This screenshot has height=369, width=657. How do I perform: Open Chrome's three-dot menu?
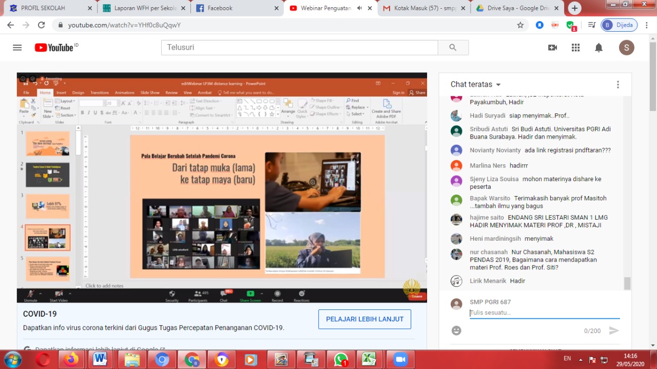tap(647, 25)
